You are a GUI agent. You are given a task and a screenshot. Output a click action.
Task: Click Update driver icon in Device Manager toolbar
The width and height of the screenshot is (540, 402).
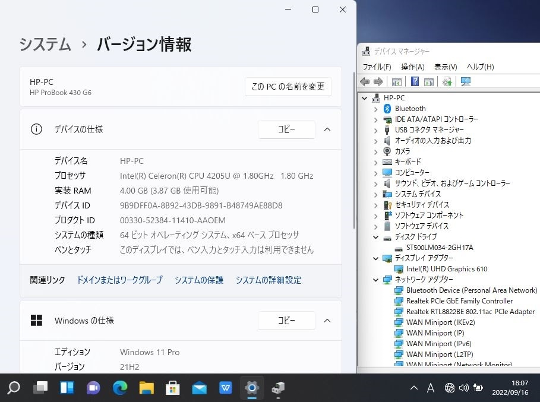(x=447, y=81)
